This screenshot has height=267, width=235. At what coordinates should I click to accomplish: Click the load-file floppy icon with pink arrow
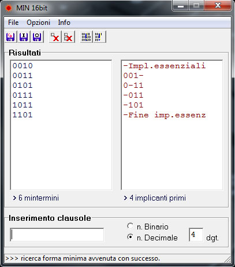coord(11,36)
